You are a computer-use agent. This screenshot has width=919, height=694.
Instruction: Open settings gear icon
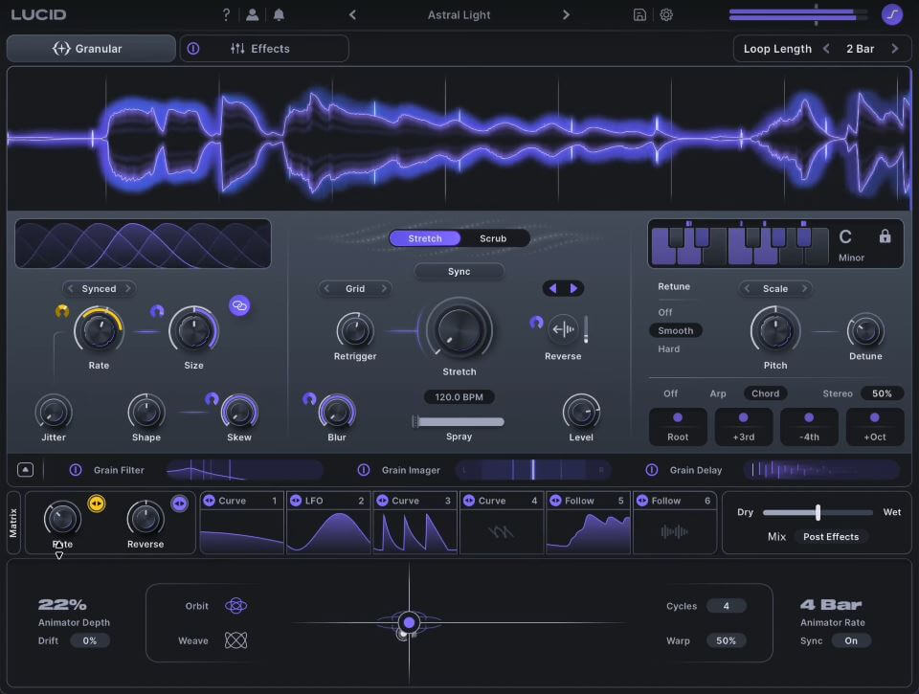point(666,14)
